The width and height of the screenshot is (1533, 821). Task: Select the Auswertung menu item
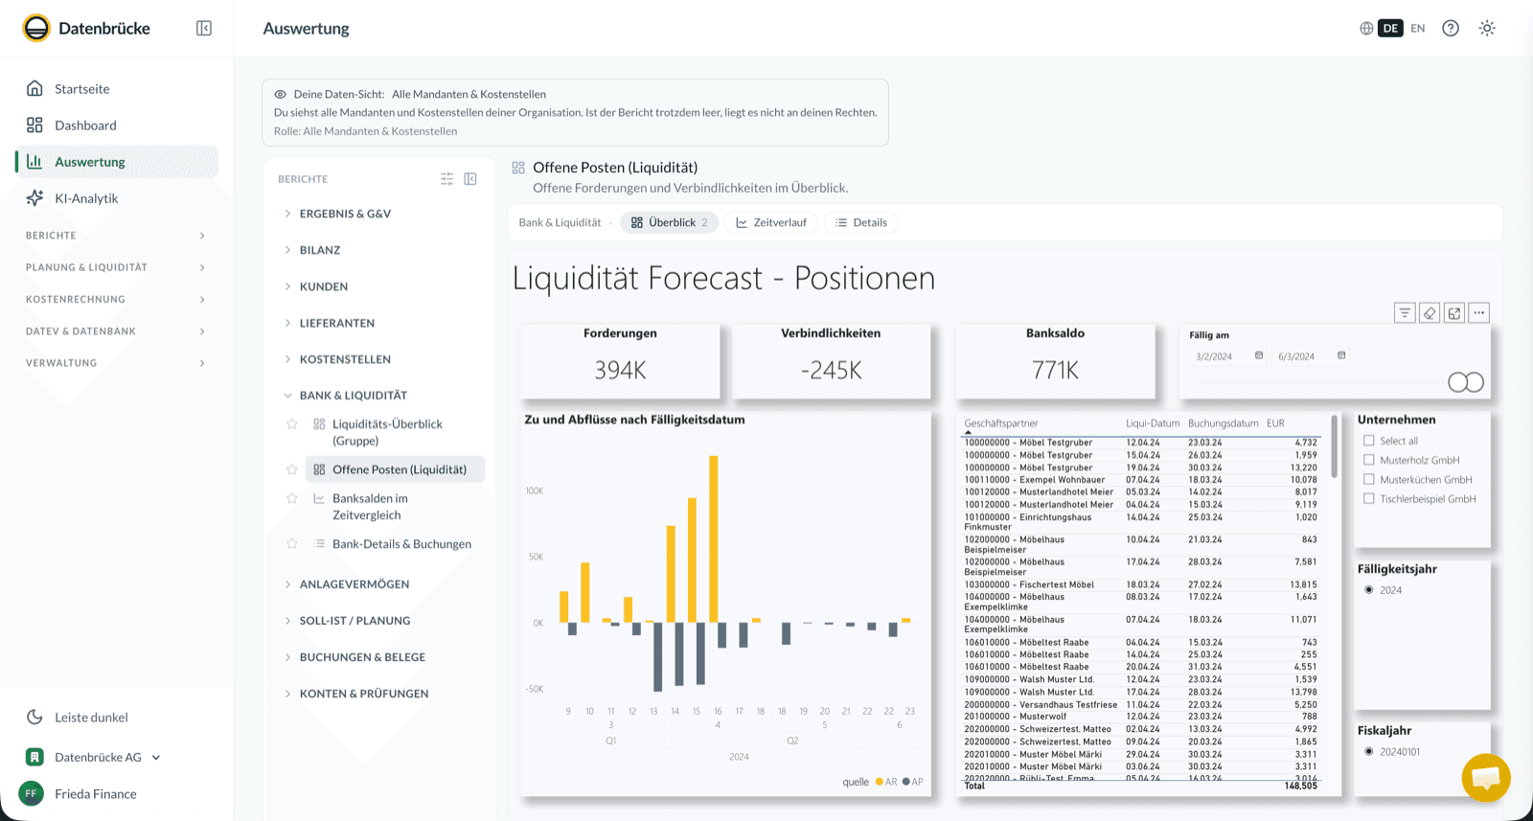117,162
